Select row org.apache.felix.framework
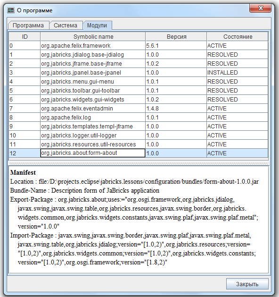 click(139, 46)
